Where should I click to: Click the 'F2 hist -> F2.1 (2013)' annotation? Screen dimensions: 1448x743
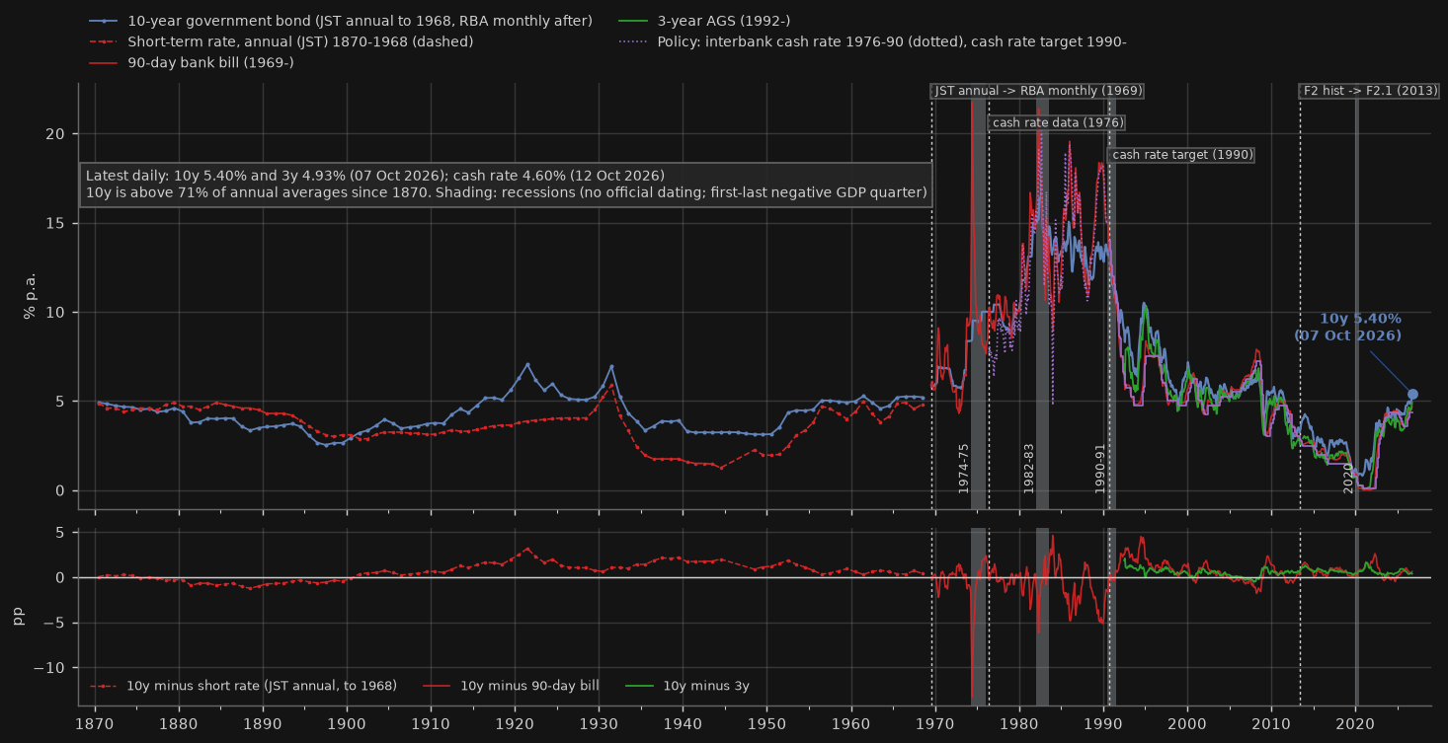pos(1370,91)
